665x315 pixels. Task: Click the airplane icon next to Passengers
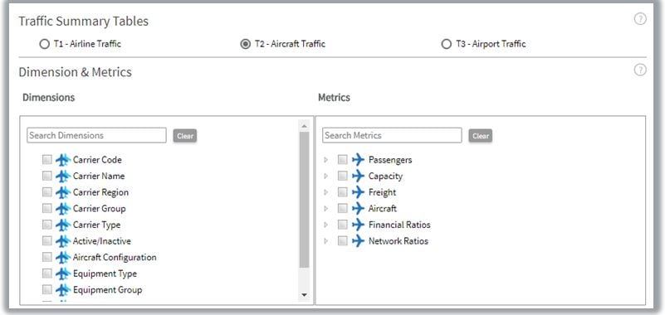pos(359,160)
